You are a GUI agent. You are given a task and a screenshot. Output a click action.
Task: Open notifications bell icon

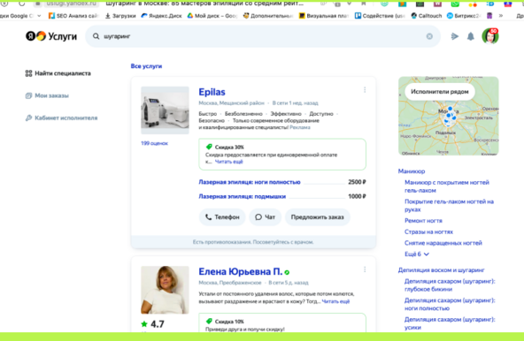[x=471, y=36]
